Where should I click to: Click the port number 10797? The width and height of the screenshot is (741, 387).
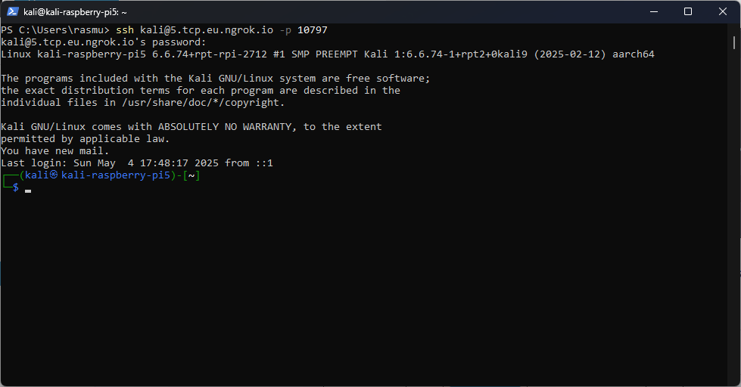(312, 30)
